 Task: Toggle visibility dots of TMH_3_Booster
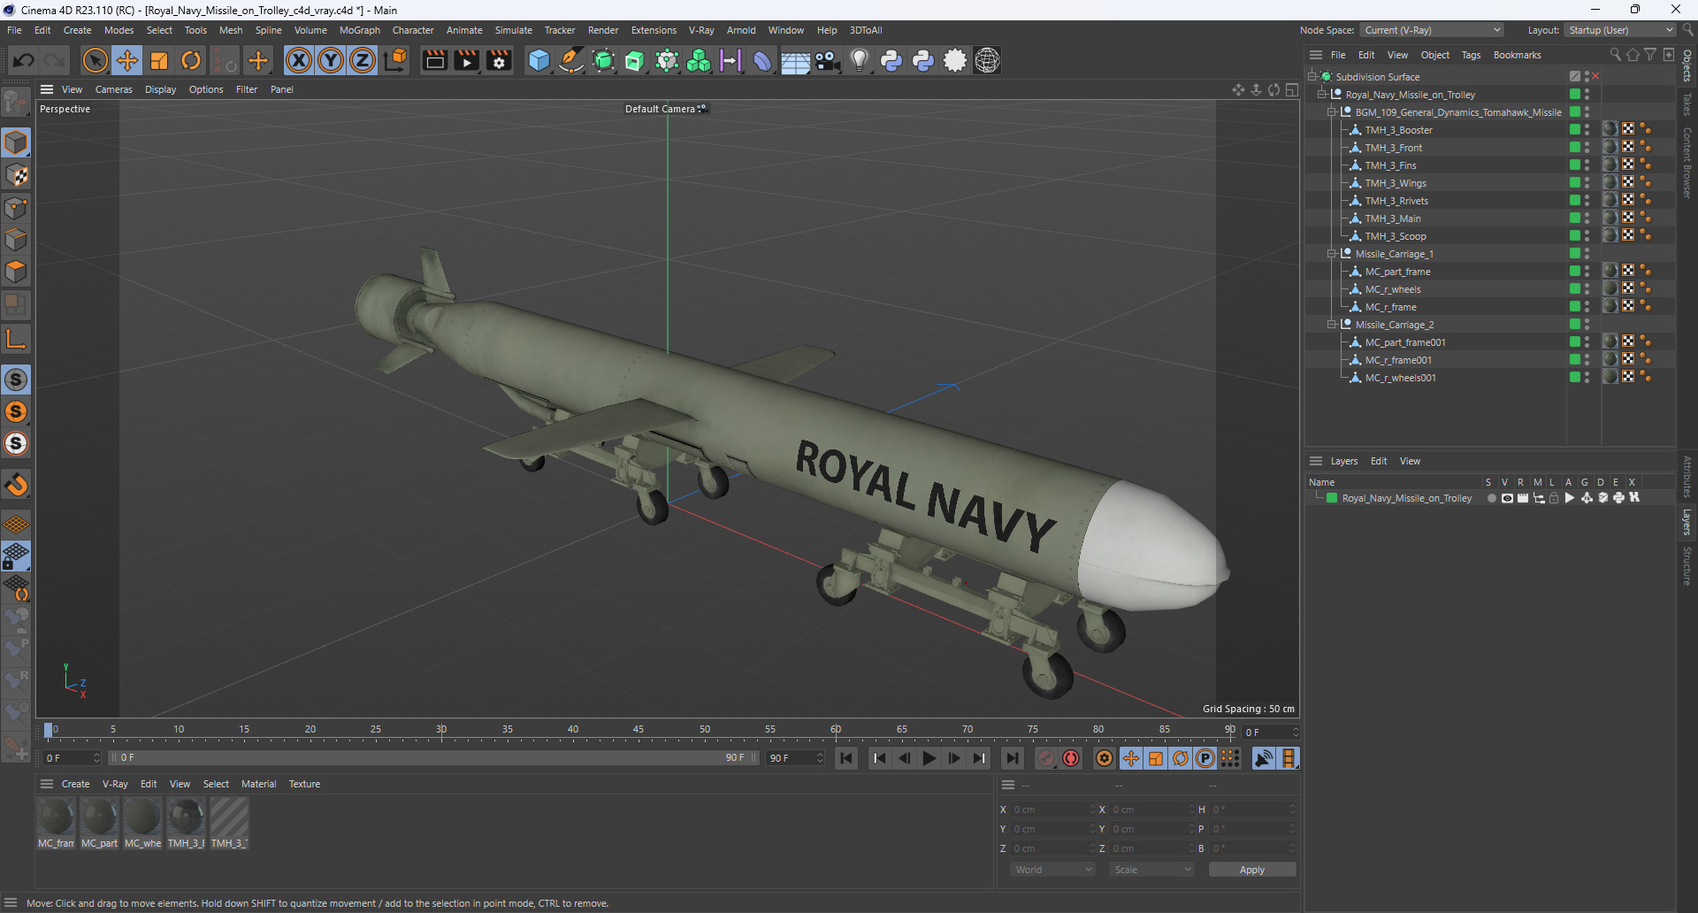point(1587,129)
